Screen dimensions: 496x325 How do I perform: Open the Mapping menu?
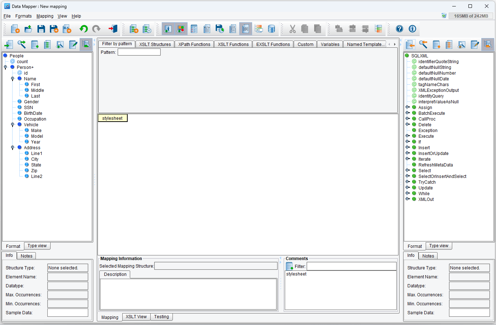[45, 16]
